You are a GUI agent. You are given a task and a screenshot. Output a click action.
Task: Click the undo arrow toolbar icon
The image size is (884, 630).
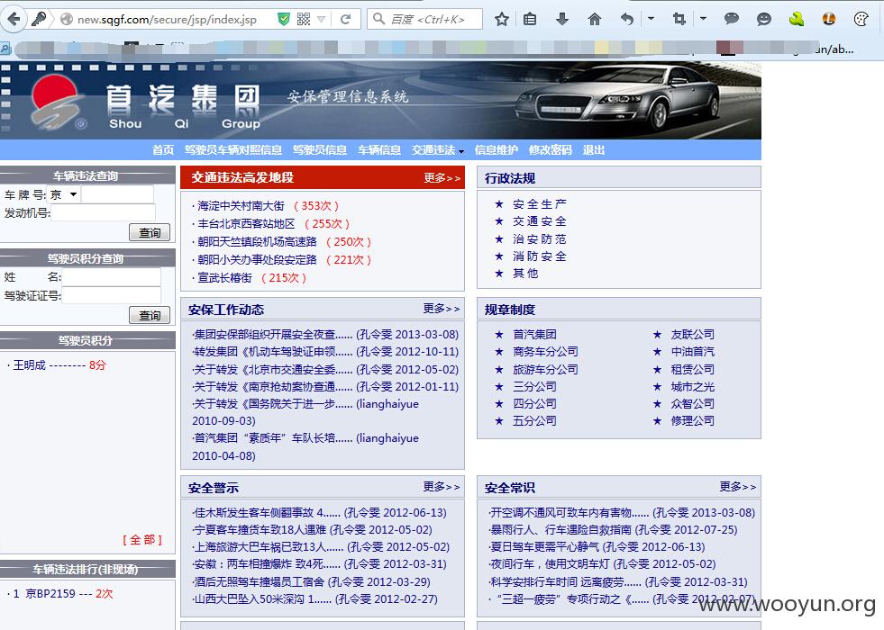click(627, 20)
